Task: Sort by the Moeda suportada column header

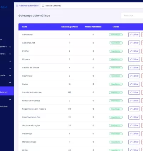Action: (x=69, y=27)
